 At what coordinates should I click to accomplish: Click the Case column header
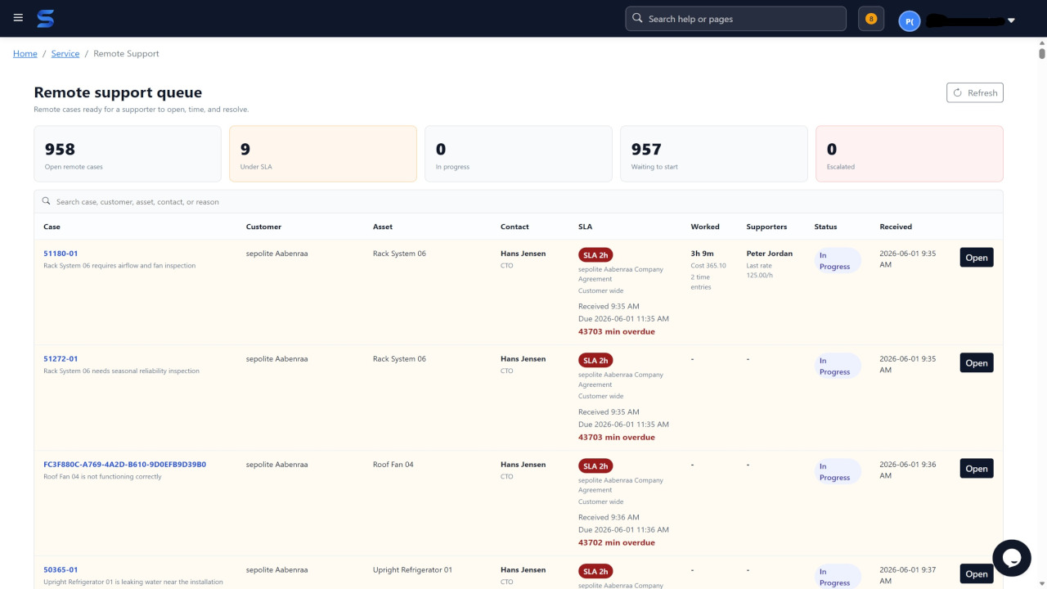(52, 227)
